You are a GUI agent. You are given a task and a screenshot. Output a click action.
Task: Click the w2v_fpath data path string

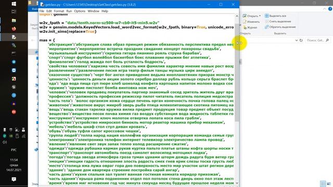click(x=112, y=23)
